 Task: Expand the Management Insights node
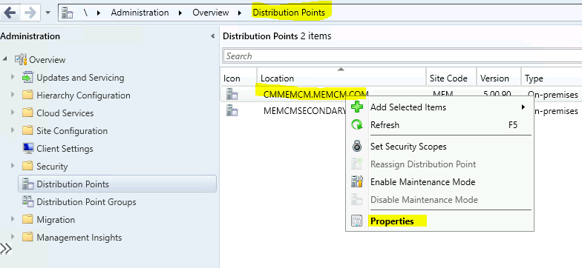click(13, 237)
